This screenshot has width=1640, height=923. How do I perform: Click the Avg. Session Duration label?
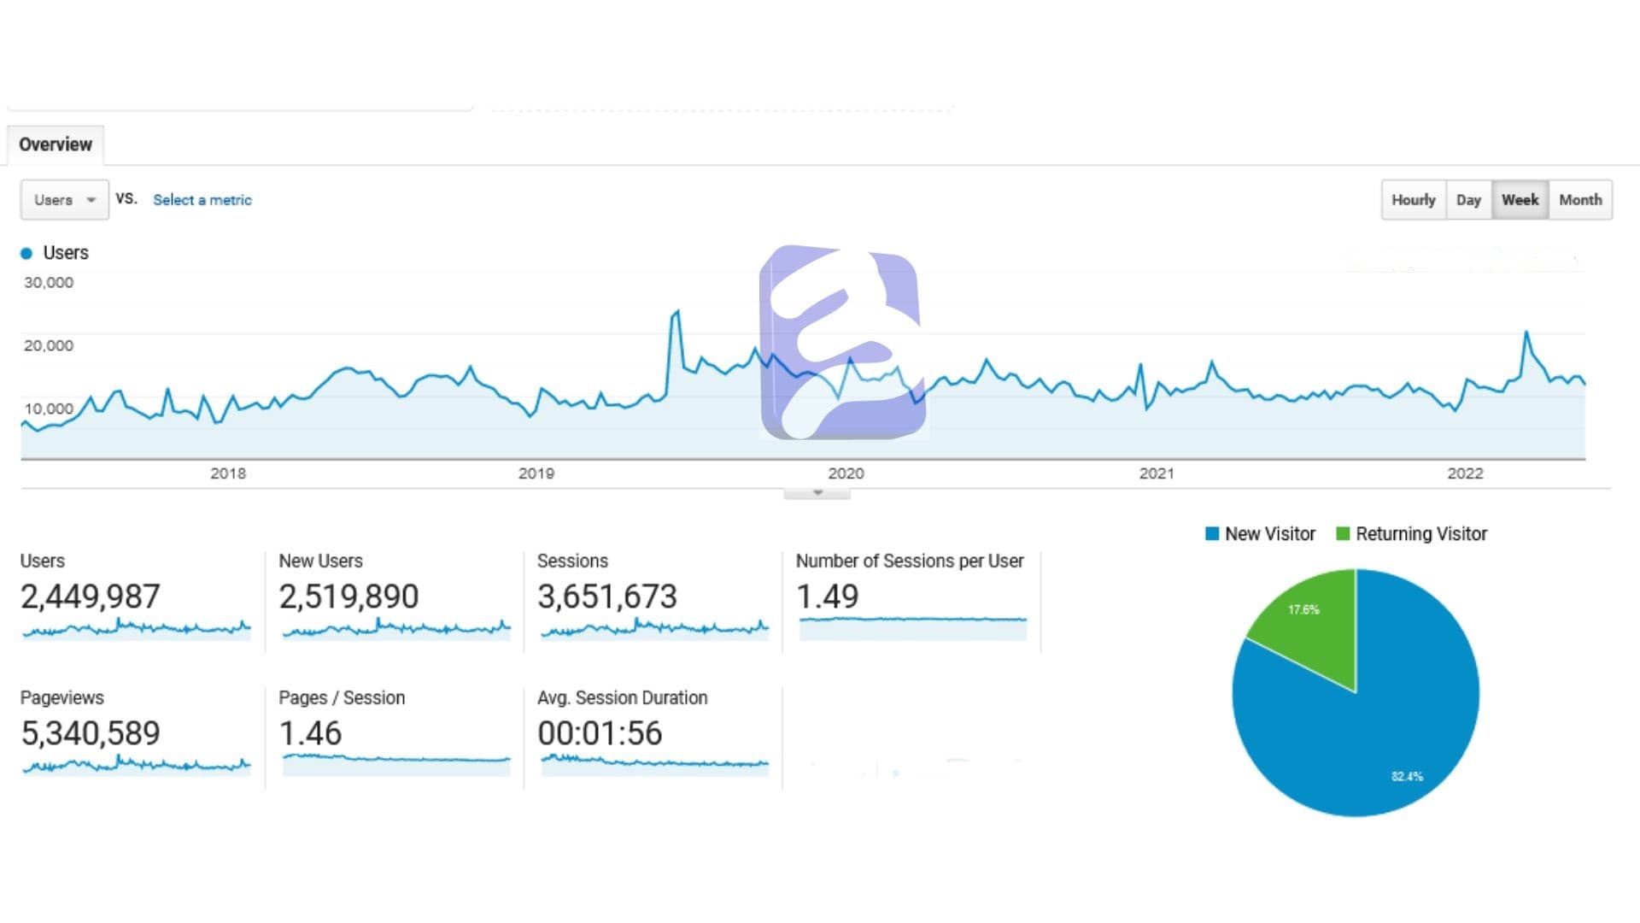(x=623, y=698)
